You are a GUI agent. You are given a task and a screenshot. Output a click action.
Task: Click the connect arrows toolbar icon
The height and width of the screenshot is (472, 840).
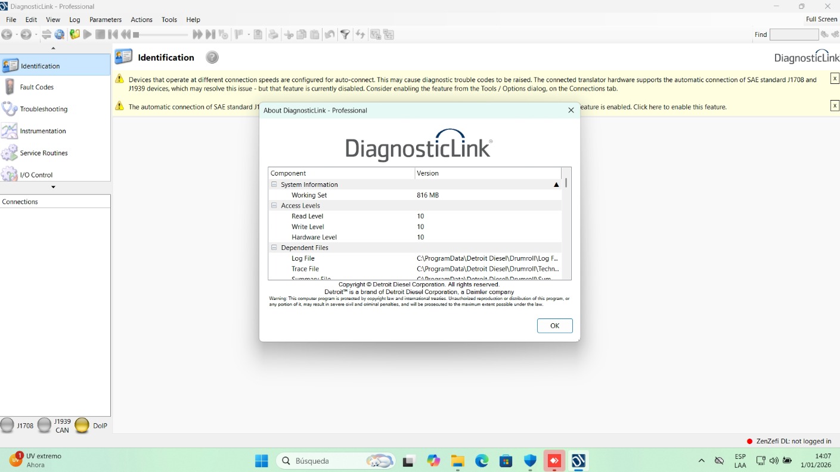pyautogui.click(x=47, y=35)
